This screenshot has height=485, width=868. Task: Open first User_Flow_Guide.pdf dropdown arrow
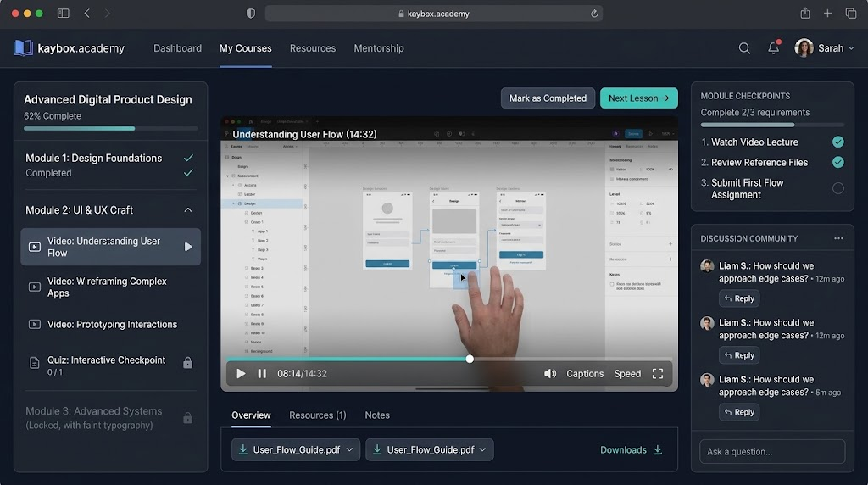click(x=349, y=449)
